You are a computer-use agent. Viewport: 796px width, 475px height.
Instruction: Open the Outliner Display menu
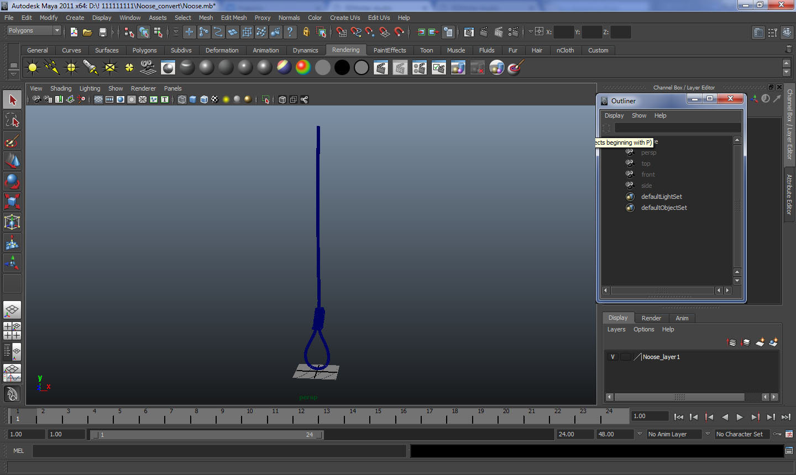614,115
